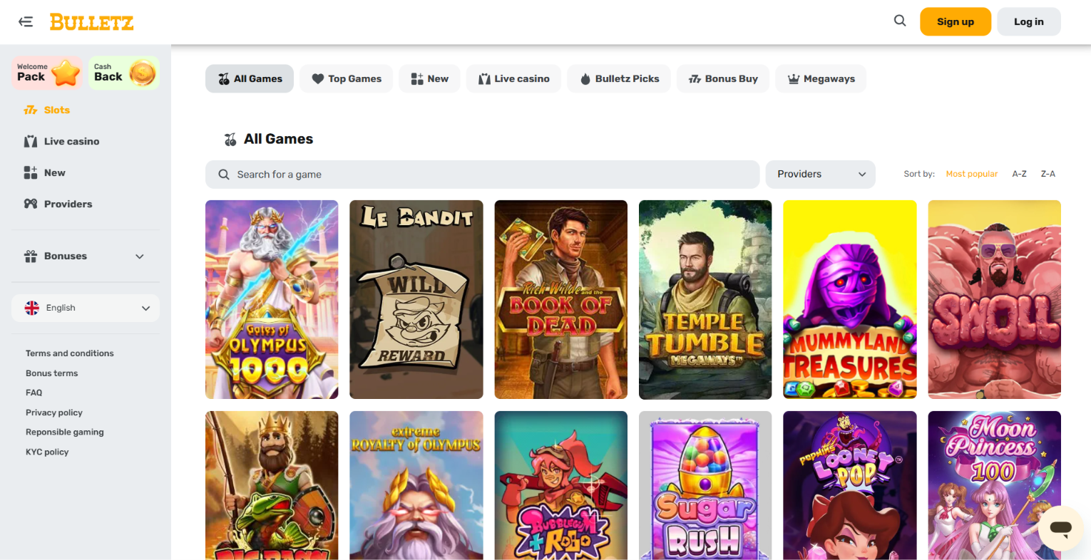The height and width of the screenshot is (560, 1091).
Task: Open the Bonus terms link
Action: [x=52, y=373]
